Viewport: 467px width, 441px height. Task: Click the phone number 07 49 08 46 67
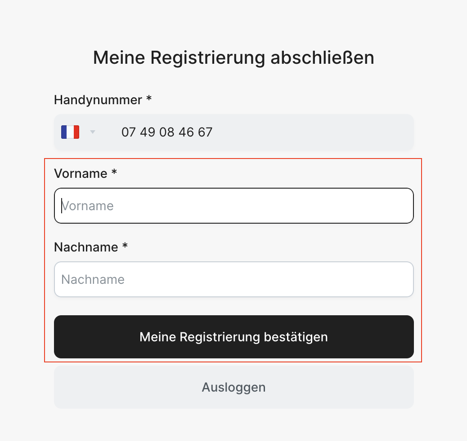point(167,132)
